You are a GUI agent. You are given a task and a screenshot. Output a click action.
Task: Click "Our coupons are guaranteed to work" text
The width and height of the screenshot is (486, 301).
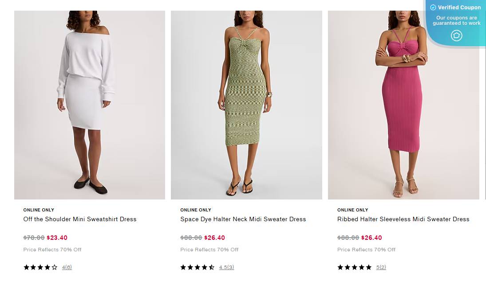tap(457, 20)
